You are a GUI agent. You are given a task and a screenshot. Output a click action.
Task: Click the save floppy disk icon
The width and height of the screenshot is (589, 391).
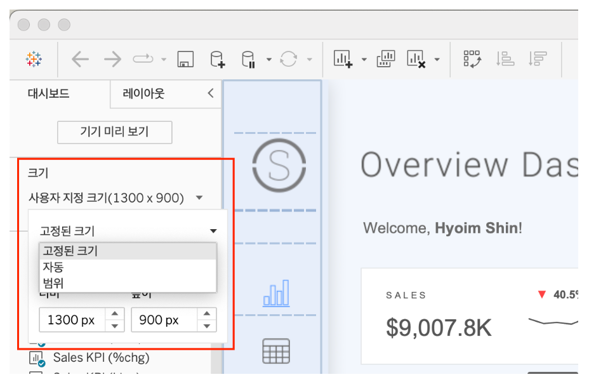pos(185,60)
